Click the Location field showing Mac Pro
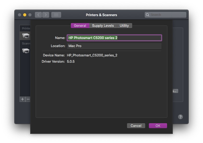Image resolution: width=203 pixels, height=143 pixels. tap(114, 46)
